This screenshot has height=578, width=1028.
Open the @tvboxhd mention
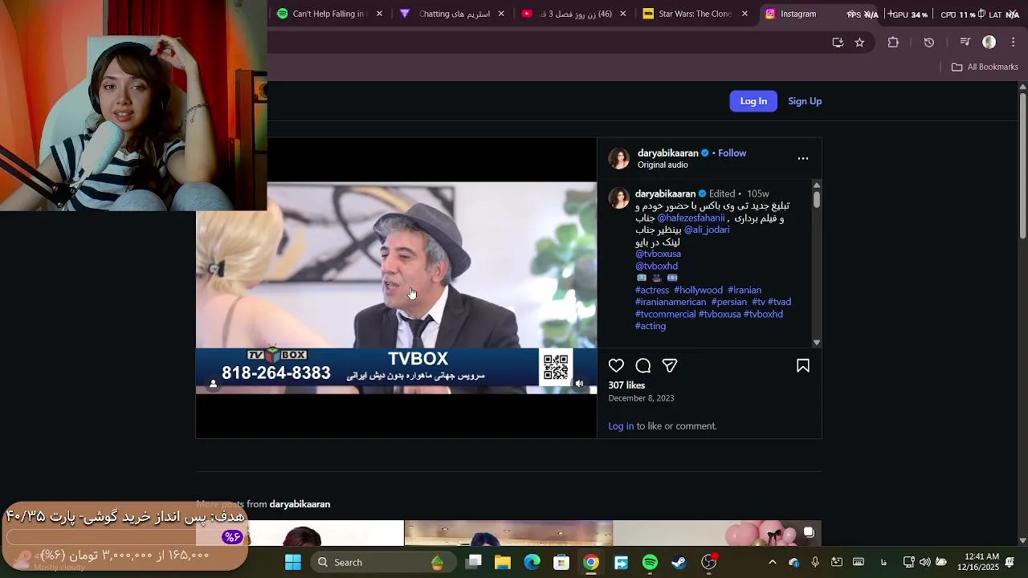[656, 267]
